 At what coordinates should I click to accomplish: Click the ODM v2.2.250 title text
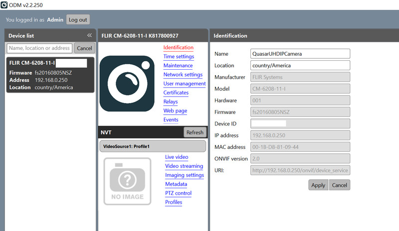[x=26, y=5]
